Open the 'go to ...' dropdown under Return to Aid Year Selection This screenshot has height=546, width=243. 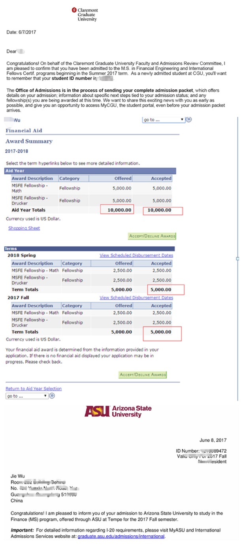(x=27, y=396)
